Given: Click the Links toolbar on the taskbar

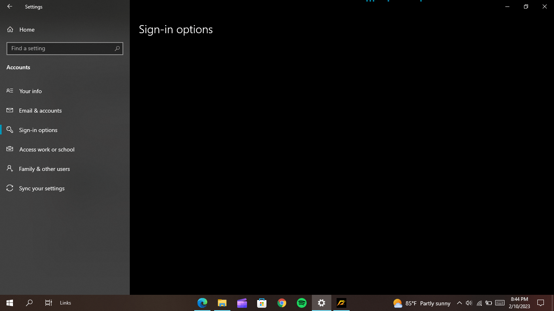Looking at the screenshot, I should [65, 303].
